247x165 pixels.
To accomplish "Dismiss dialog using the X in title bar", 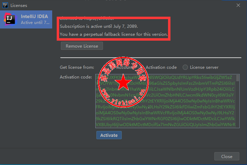I will tap(238, 5).
